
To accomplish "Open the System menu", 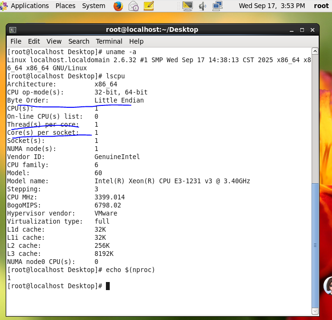I will (x=94, y=6).
